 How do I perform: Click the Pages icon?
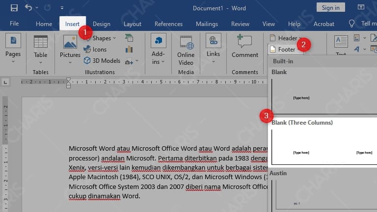tap(13, 40)
